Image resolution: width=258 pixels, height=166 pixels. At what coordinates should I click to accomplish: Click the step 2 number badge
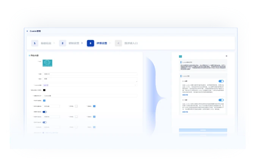63,43
